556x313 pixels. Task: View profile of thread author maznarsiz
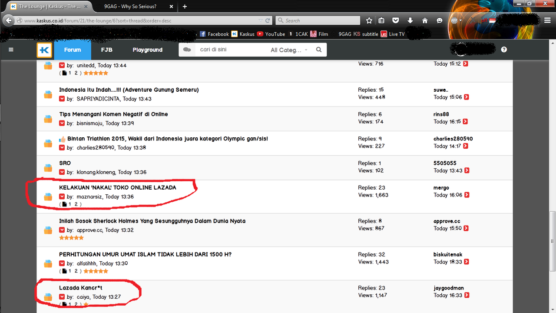89,196
